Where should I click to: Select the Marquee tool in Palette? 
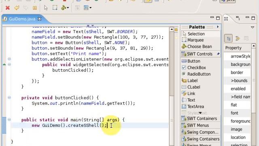(201, 40)
